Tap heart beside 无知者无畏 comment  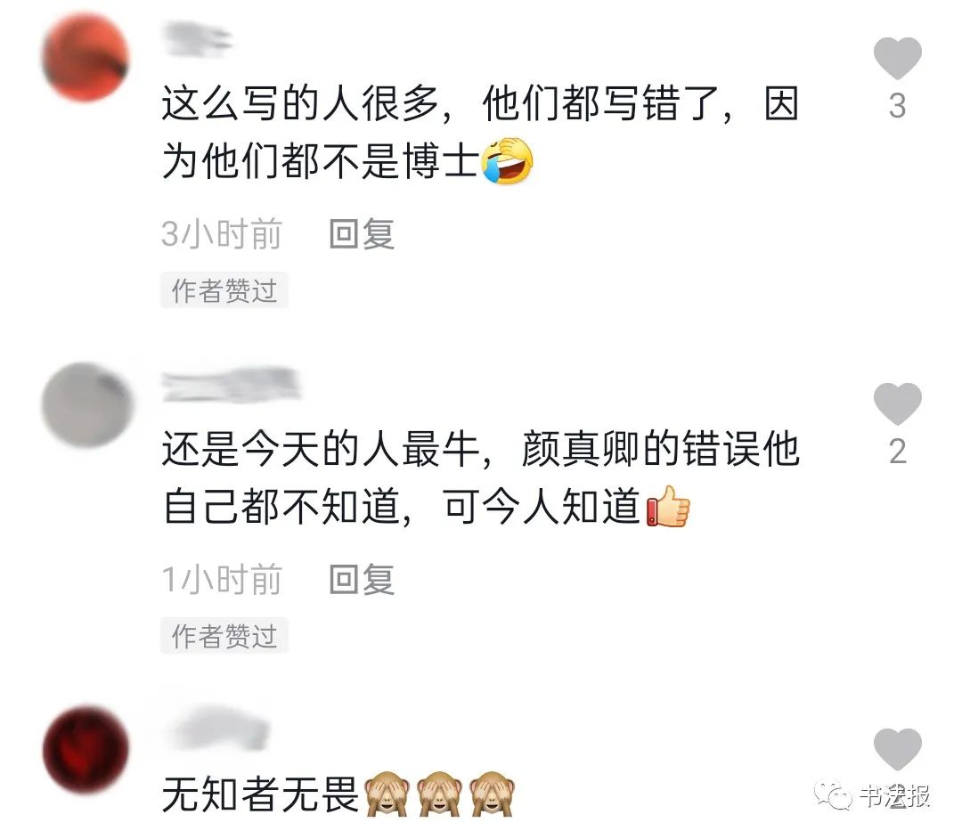(897, 749)
